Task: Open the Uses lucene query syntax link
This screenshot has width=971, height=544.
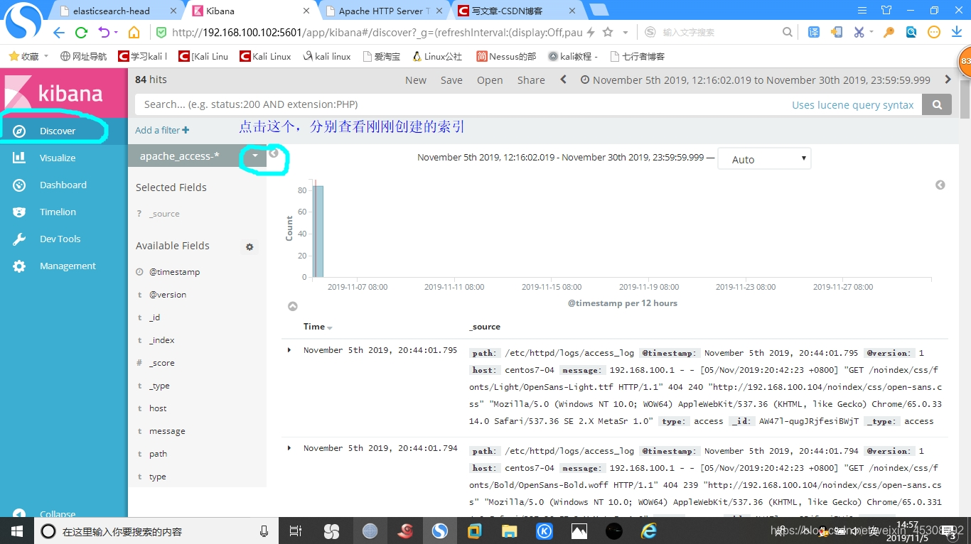Action: (853, 104)
